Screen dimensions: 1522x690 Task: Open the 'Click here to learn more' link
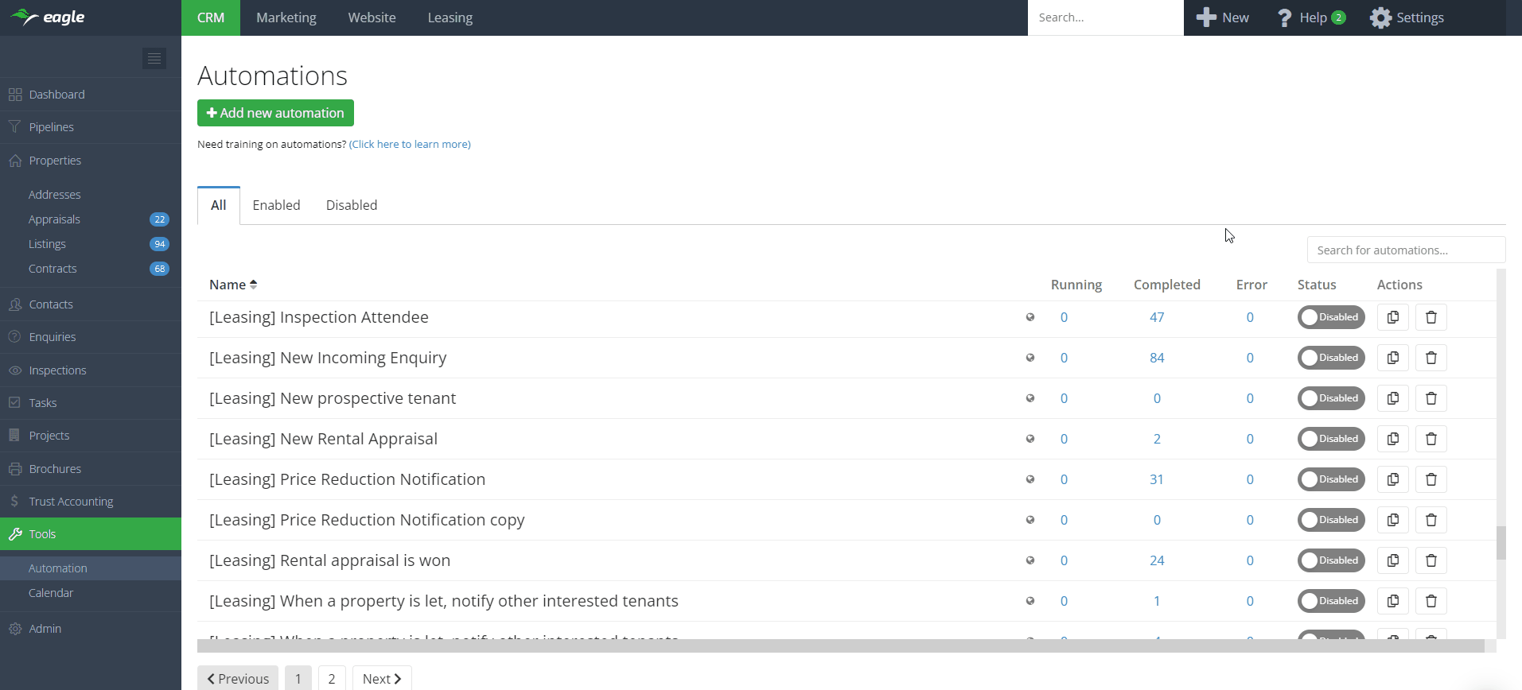pos(410,144)
